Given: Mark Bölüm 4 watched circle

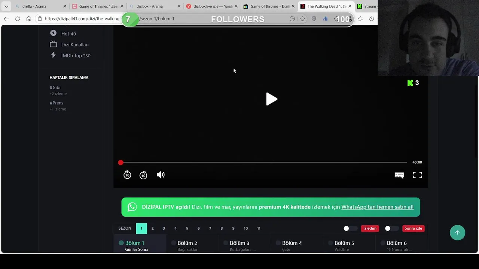Looking at the screenshot, I should tap(278, 243).
